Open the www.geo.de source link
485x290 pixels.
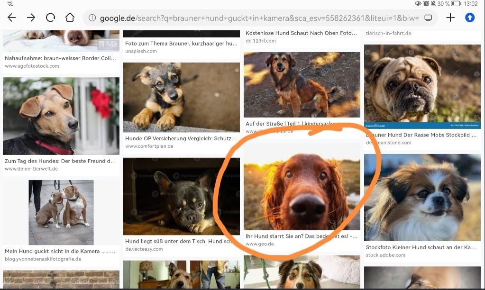[x=260, y=245]
